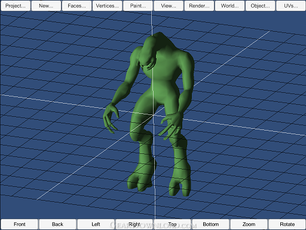Switch to Bottom view
The height and width of the screenshot is (230, 306).
pos(210,224)
